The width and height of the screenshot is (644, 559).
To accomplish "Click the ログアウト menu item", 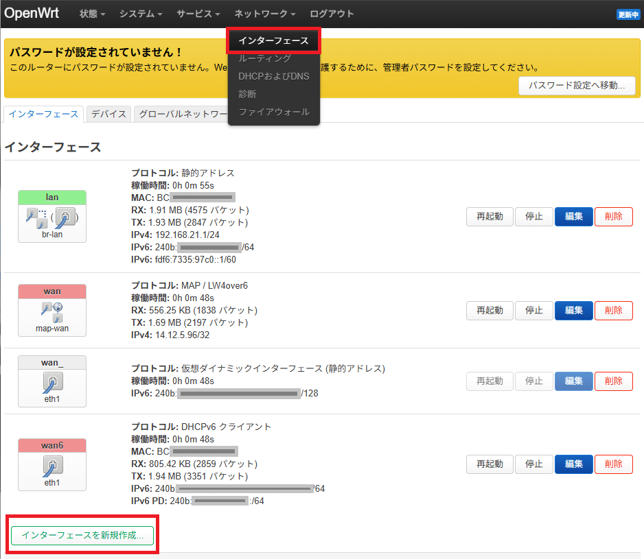I will 332,13.
